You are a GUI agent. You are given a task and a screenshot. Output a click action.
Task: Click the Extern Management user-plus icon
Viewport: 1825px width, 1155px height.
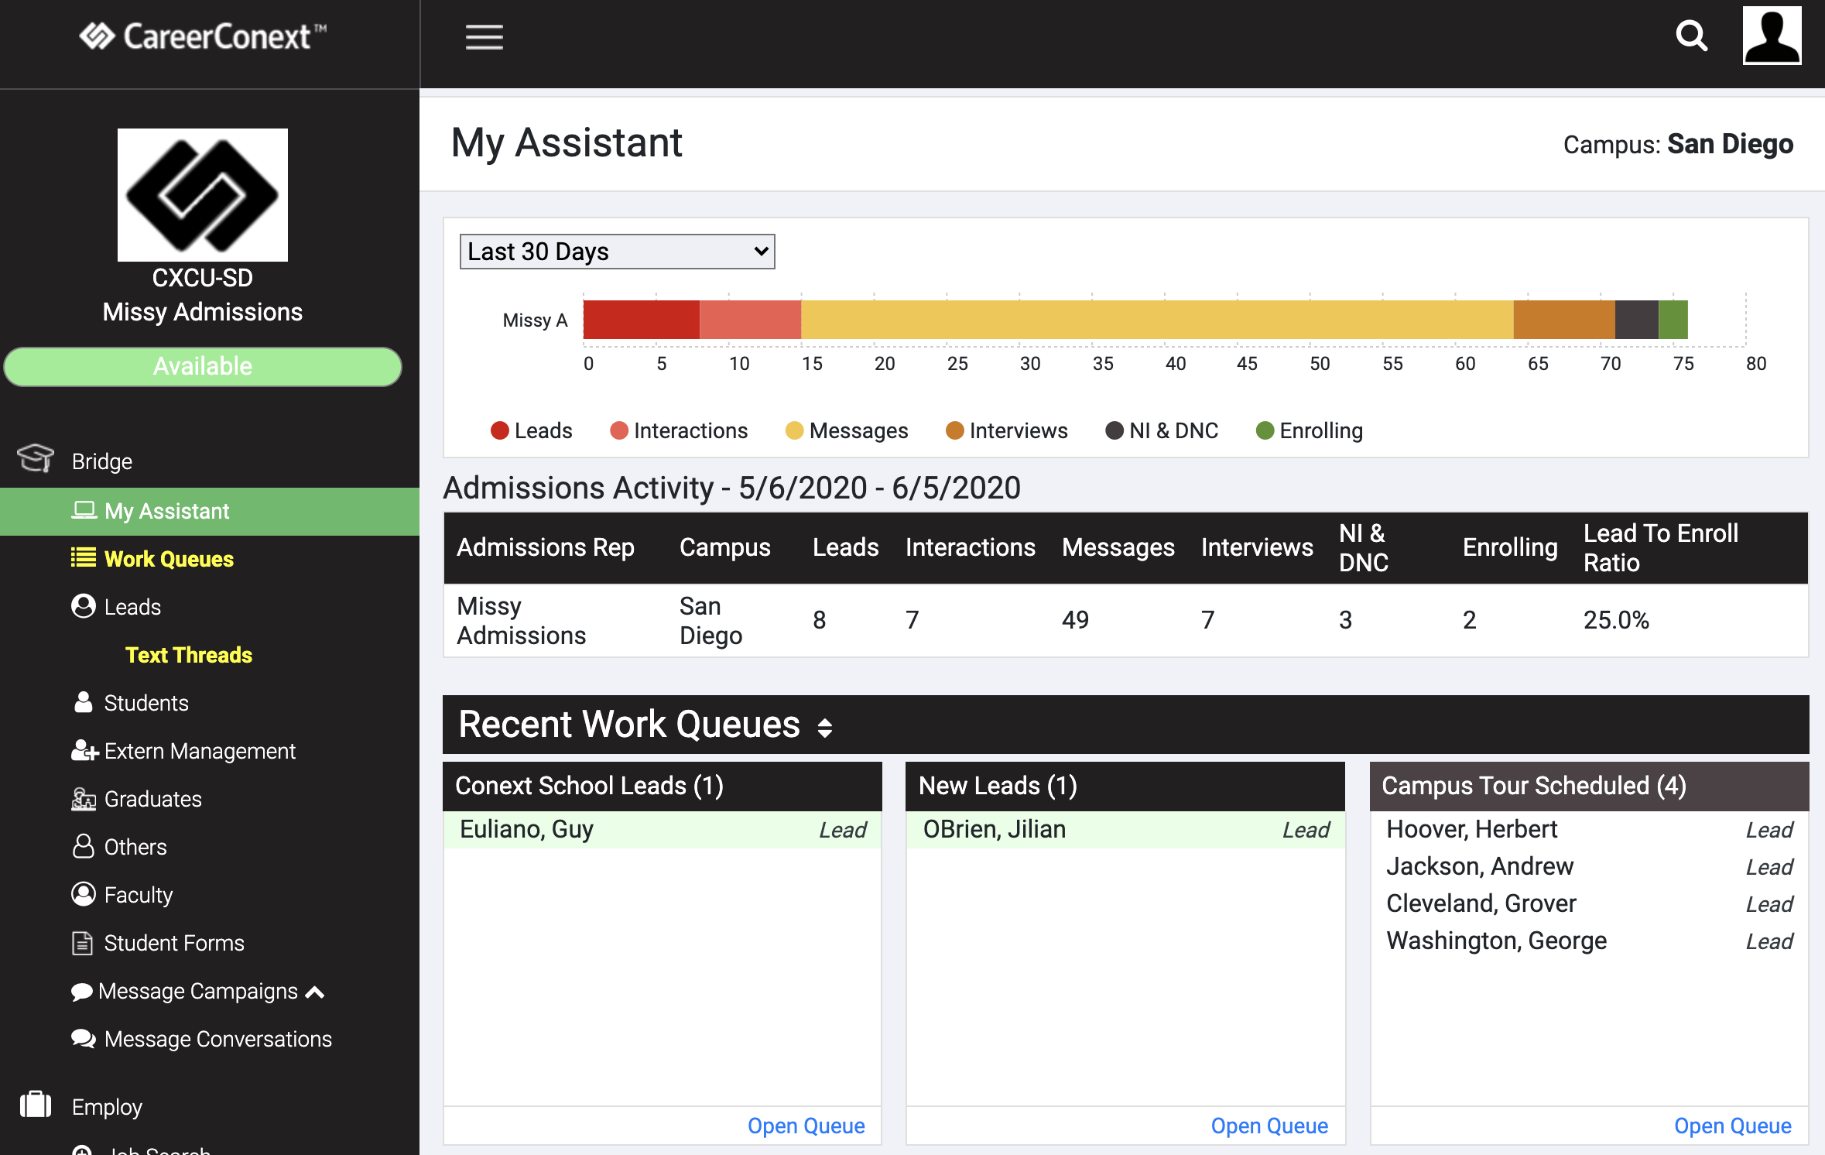[x=84, y=750]
